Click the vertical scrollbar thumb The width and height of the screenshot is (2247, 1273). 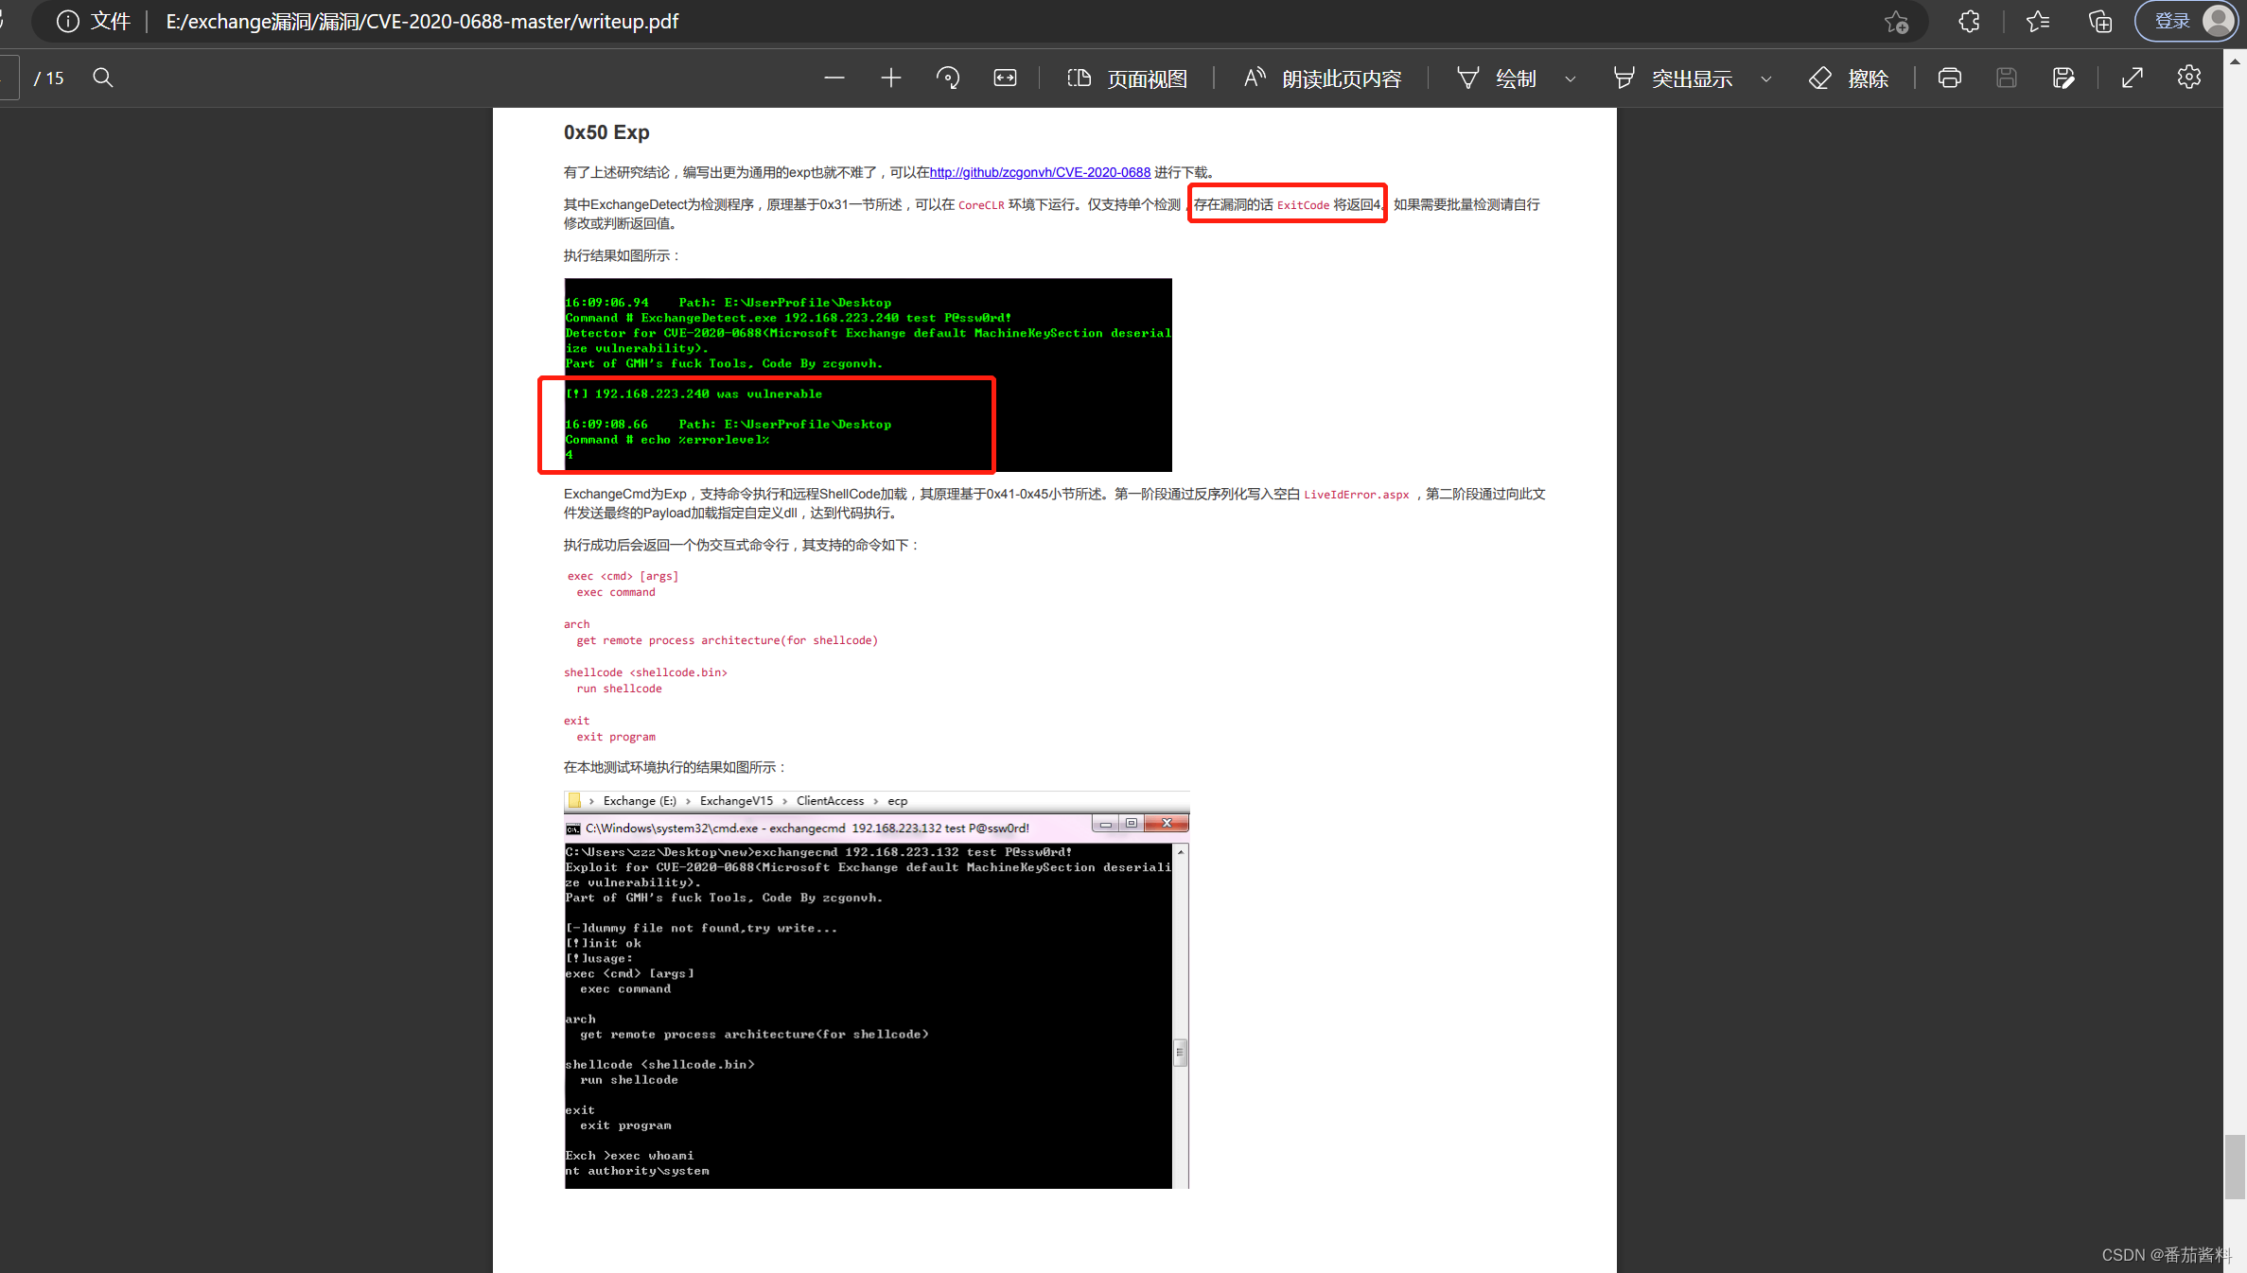point(2235,1166)
